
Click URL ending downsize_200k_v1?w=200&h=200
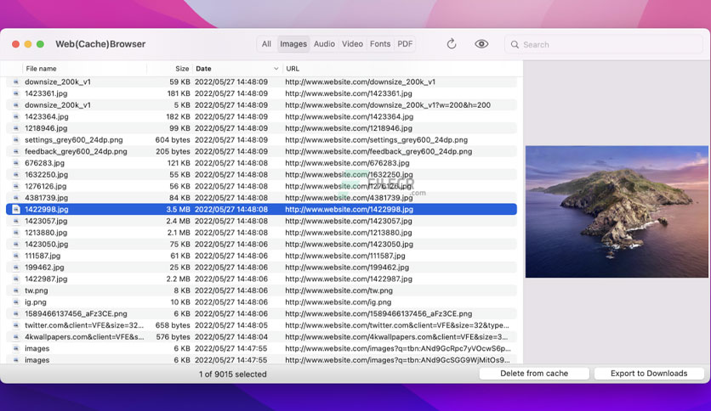[x=388, y=105]
